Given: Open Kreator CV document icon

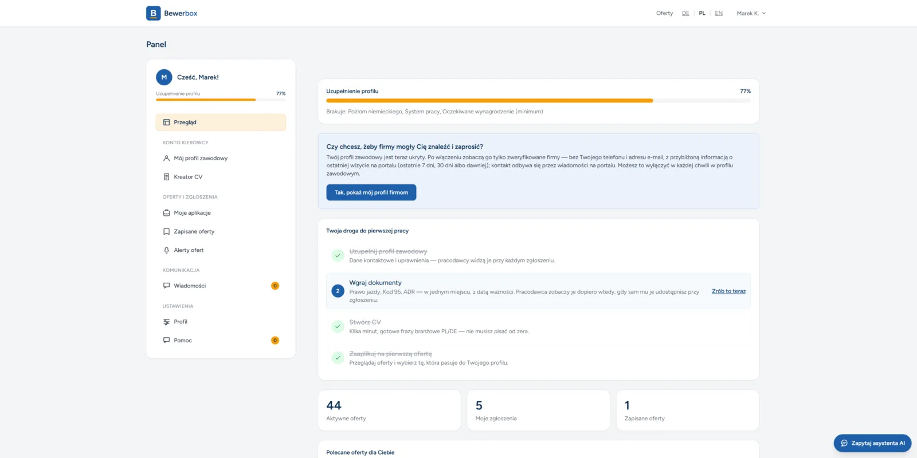Looking at the screenshot, I should 166,177.
